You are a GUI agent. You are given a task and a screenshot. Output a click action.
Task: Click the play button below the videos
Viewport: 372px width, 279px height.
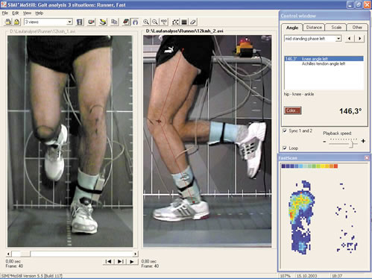click(132, 261)
